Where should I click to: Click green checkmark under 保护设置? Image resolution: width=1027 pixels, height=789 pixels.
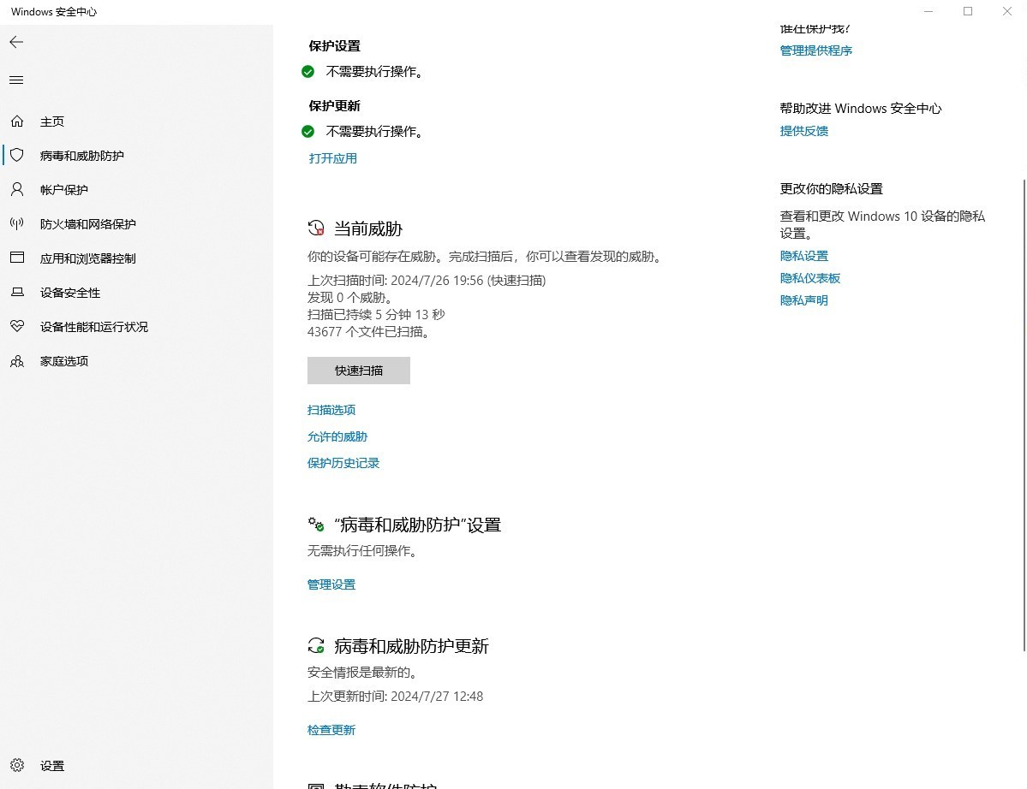[308, 71]
